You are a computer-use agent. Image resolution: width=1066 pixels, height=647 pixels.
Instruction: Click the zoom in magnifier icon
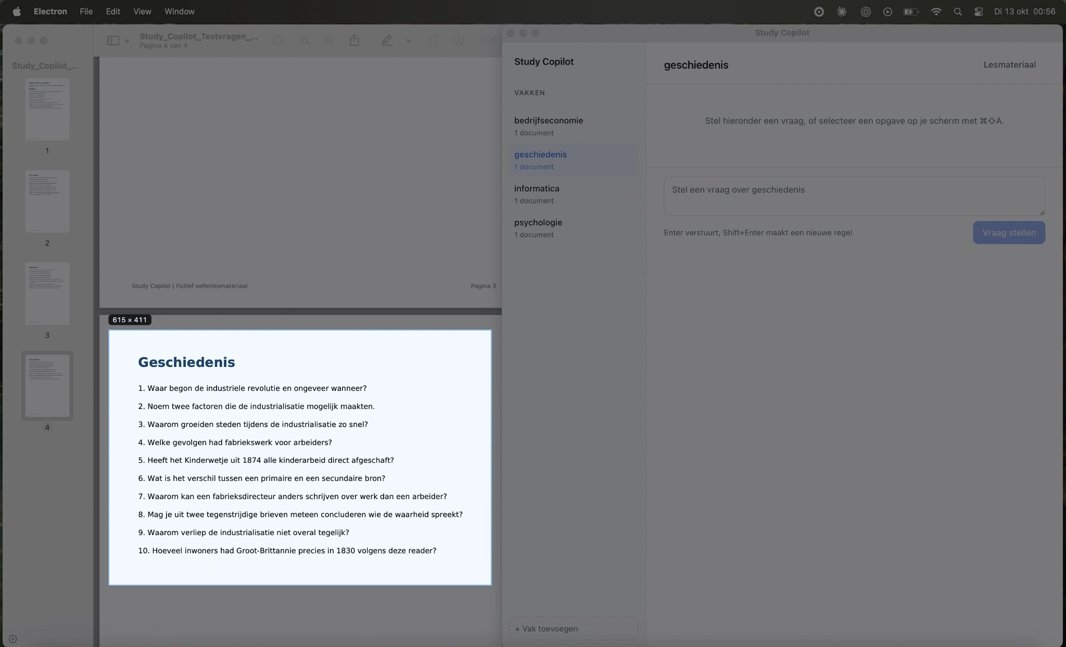[x=328, y=41]
